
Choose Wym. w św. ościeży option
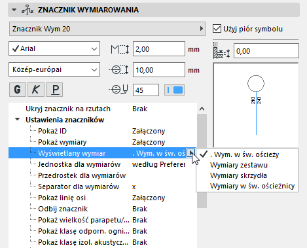click(x=247, y=154)
